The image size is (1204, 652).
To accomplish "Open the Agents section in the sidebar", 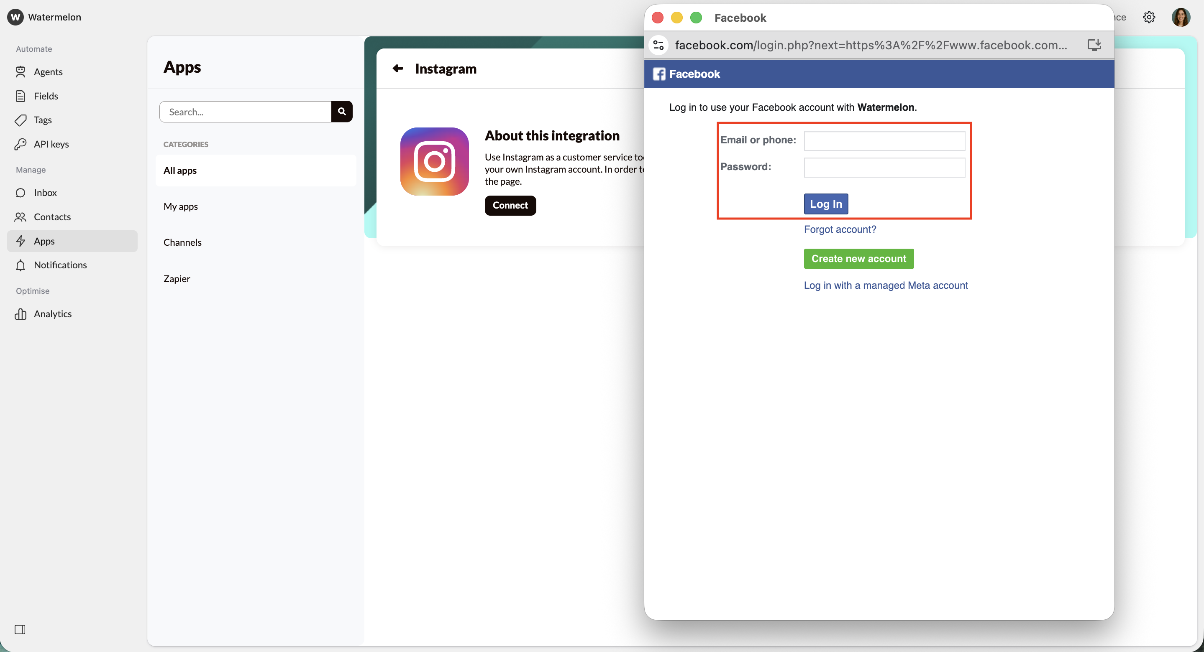I will point(48,71).
